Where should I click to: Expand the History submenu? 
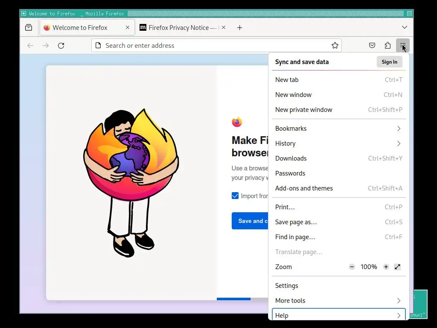(338, 143)
